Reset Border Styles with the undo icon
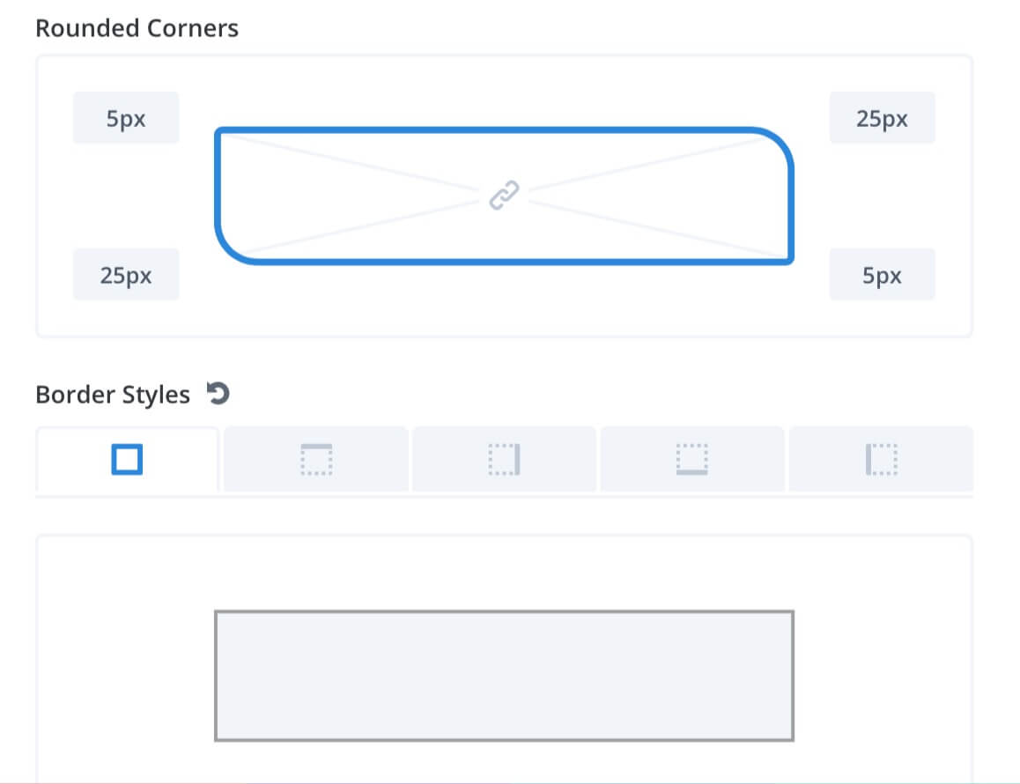This screenshot has height=784, width=1020. 218,394
